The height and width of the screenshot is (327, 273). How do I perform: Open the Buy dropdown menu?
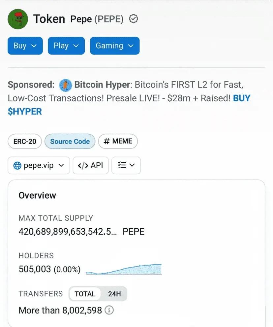25,46
